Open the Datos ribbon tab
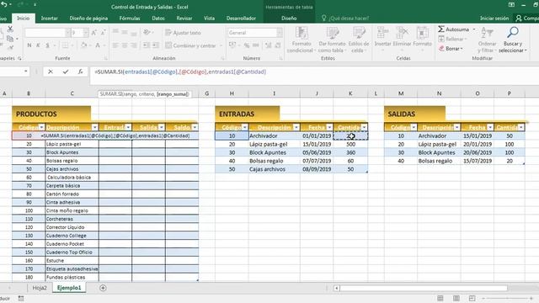The height and width of the screenshot is (303, 539). (158, 19)
